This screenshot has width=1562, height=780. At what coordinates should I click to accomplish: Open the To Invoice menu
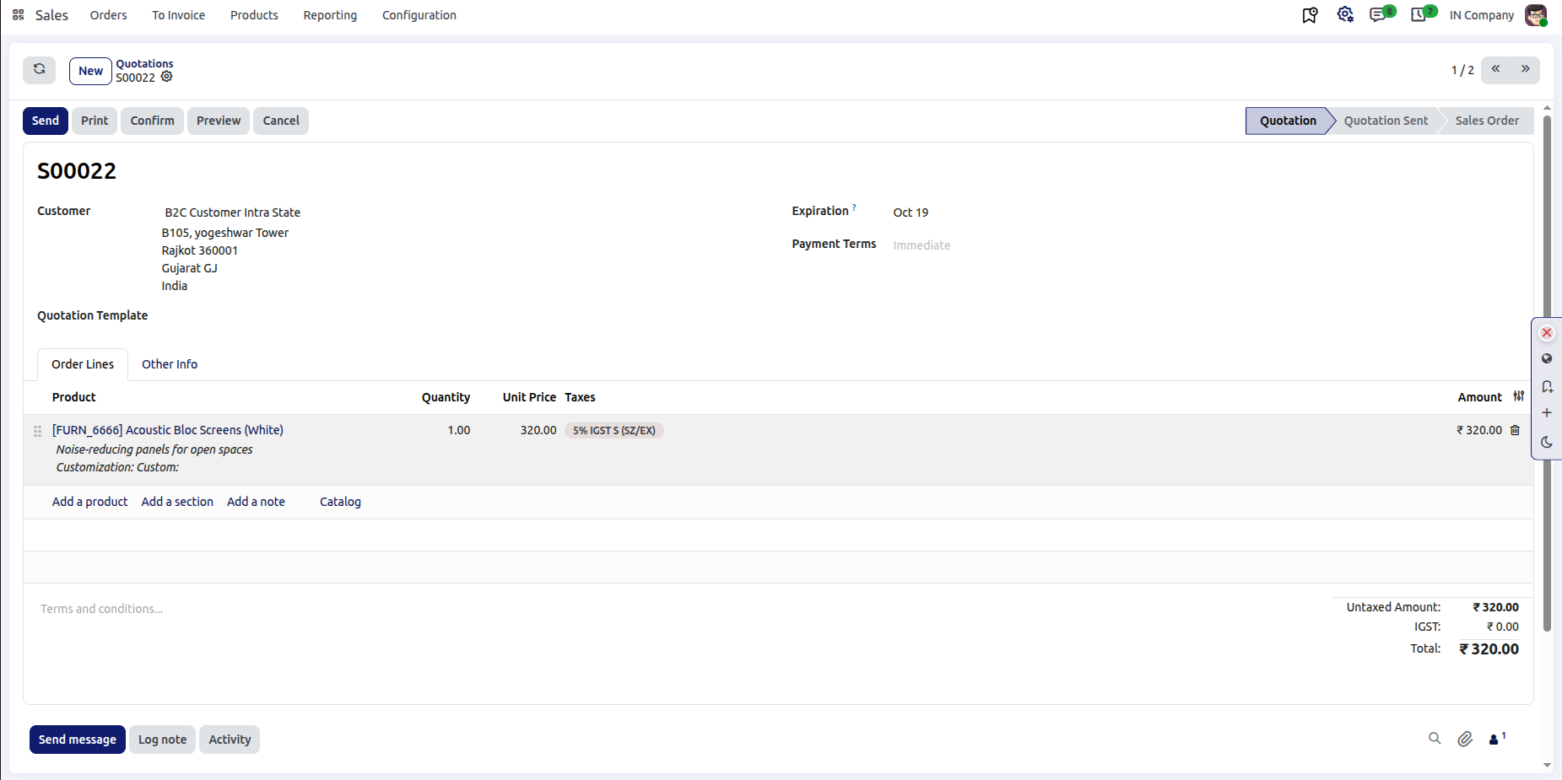178,15
